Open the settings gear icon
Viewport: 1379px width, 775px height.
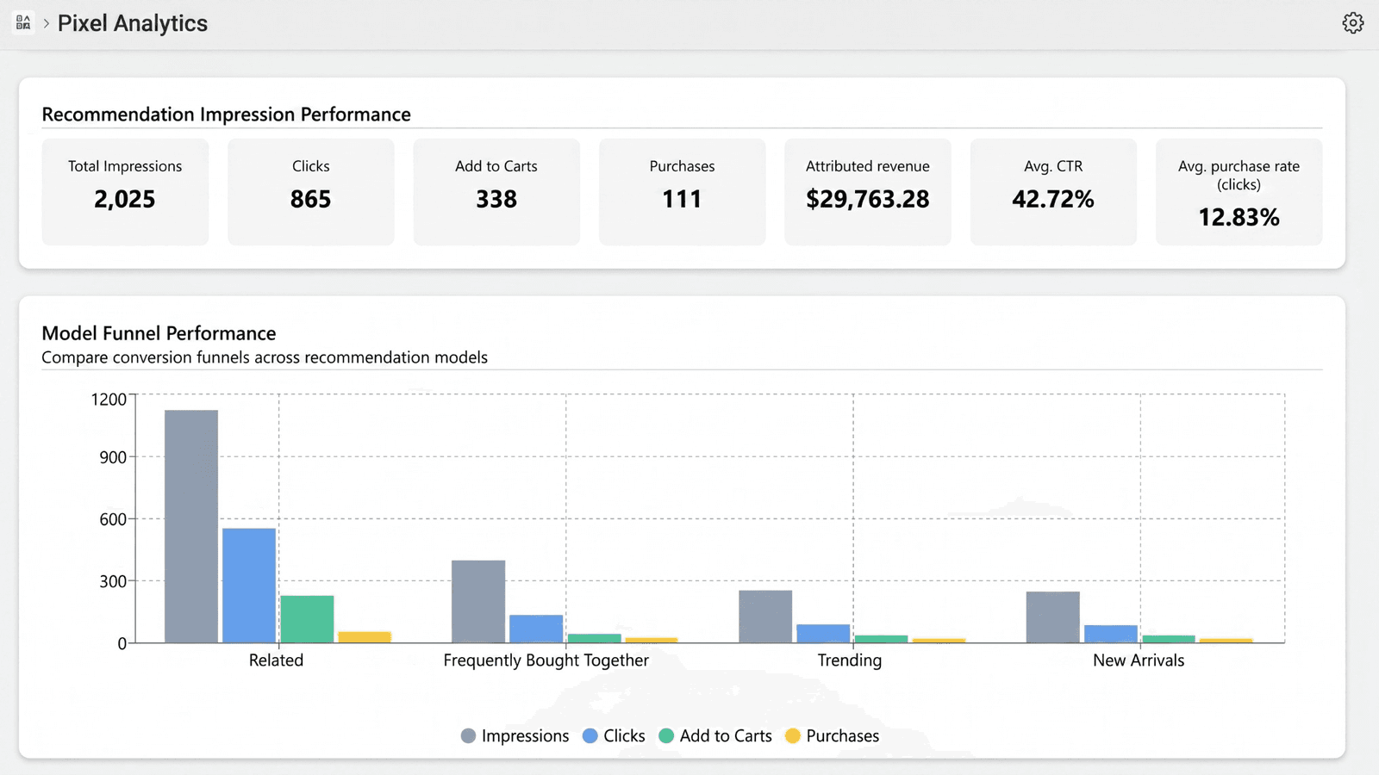pos(1353,23)
